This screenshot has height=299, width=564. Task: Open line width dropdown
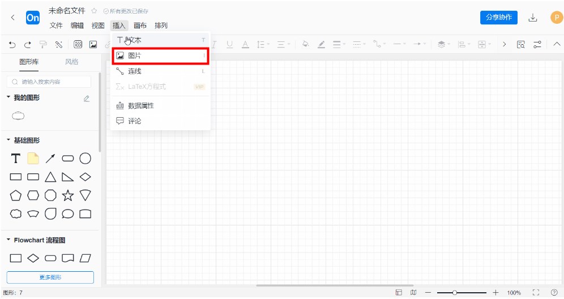(339, 44)
